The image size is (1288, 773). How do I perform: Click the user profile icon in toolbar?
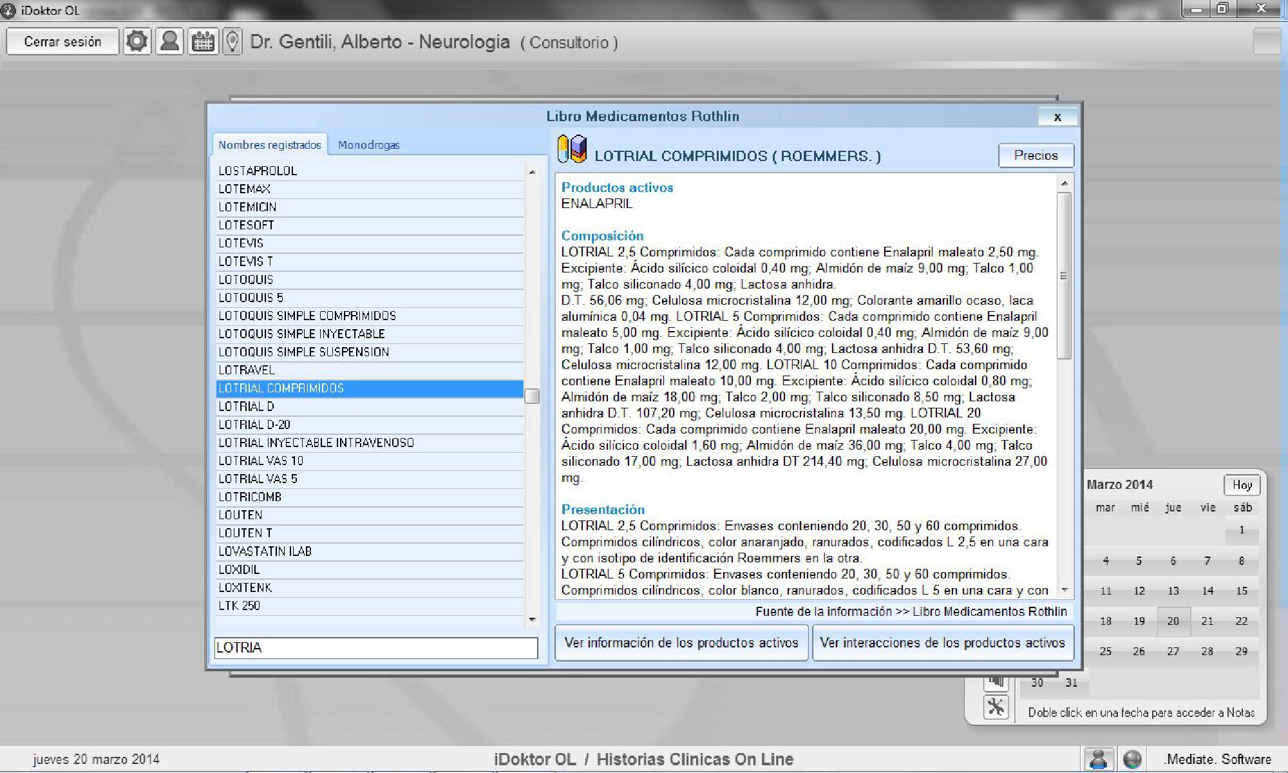pyautogui.click(x=169, y=41)
